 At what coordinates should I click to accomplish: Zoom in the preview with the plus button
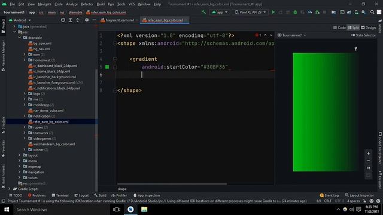click(369, 153)
